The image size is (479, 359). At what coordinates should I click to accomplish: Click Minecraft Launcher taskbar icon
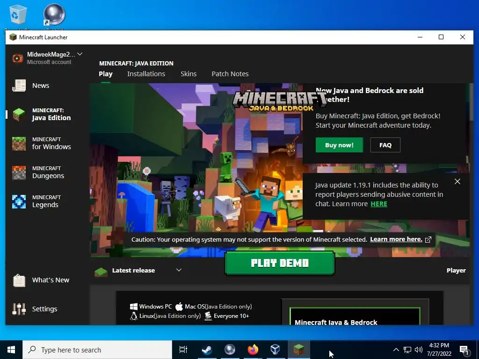[x=298, y=350]
